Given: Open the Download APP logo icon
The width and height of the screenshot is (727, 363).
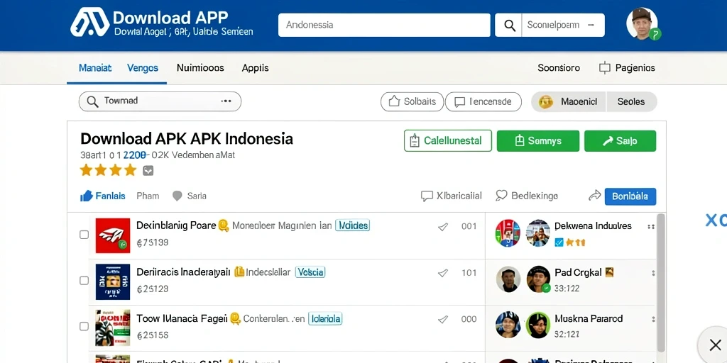Looking at the screenshot, I should tap(90, 22).
